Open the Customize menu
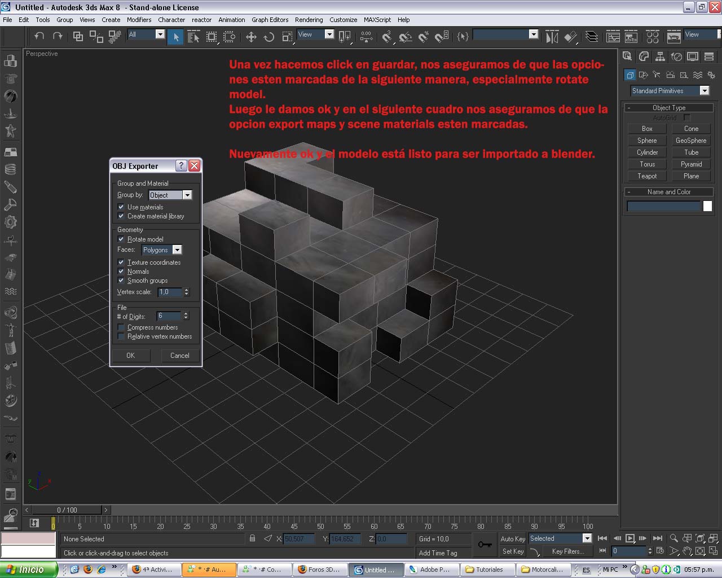The width and height of the screenshot is (722, 578). [343, 20]
